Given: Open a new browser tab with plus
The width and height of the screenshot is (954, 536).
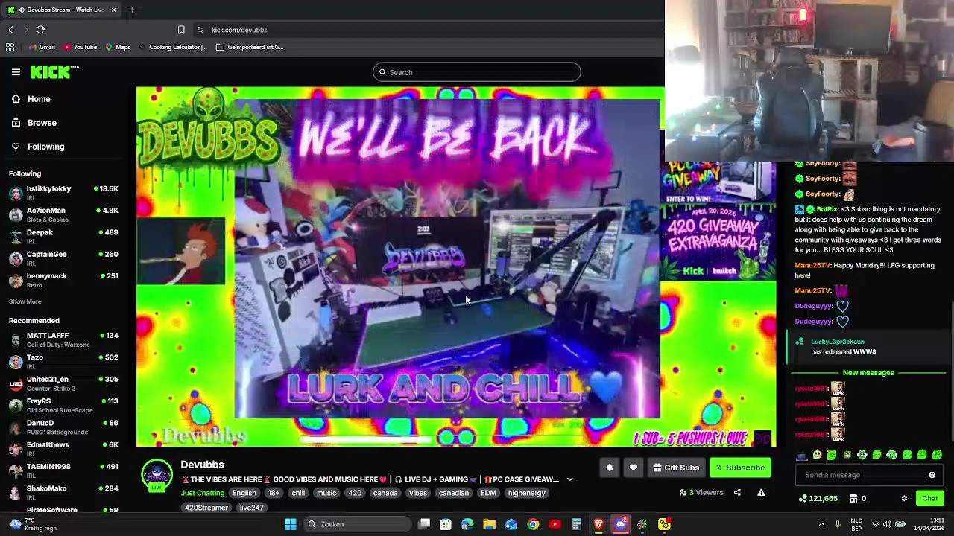Looking at the screenshot, I should [132, 10].
